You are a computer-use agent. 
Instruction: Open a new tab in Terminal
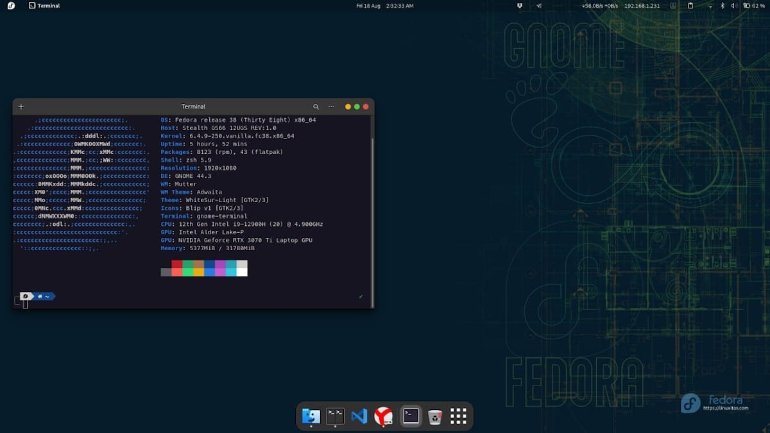[x=21, y=106]
